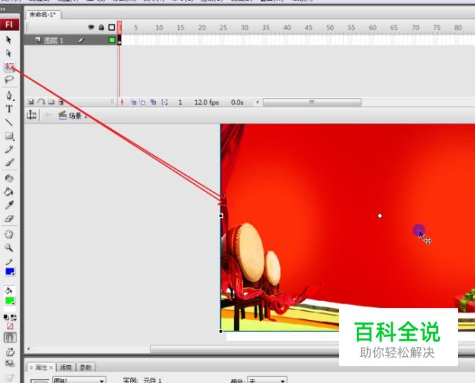Open the 滤镜 (Filters) tab
The width and height of the screenshot is (475, 383).
point(66,367)
